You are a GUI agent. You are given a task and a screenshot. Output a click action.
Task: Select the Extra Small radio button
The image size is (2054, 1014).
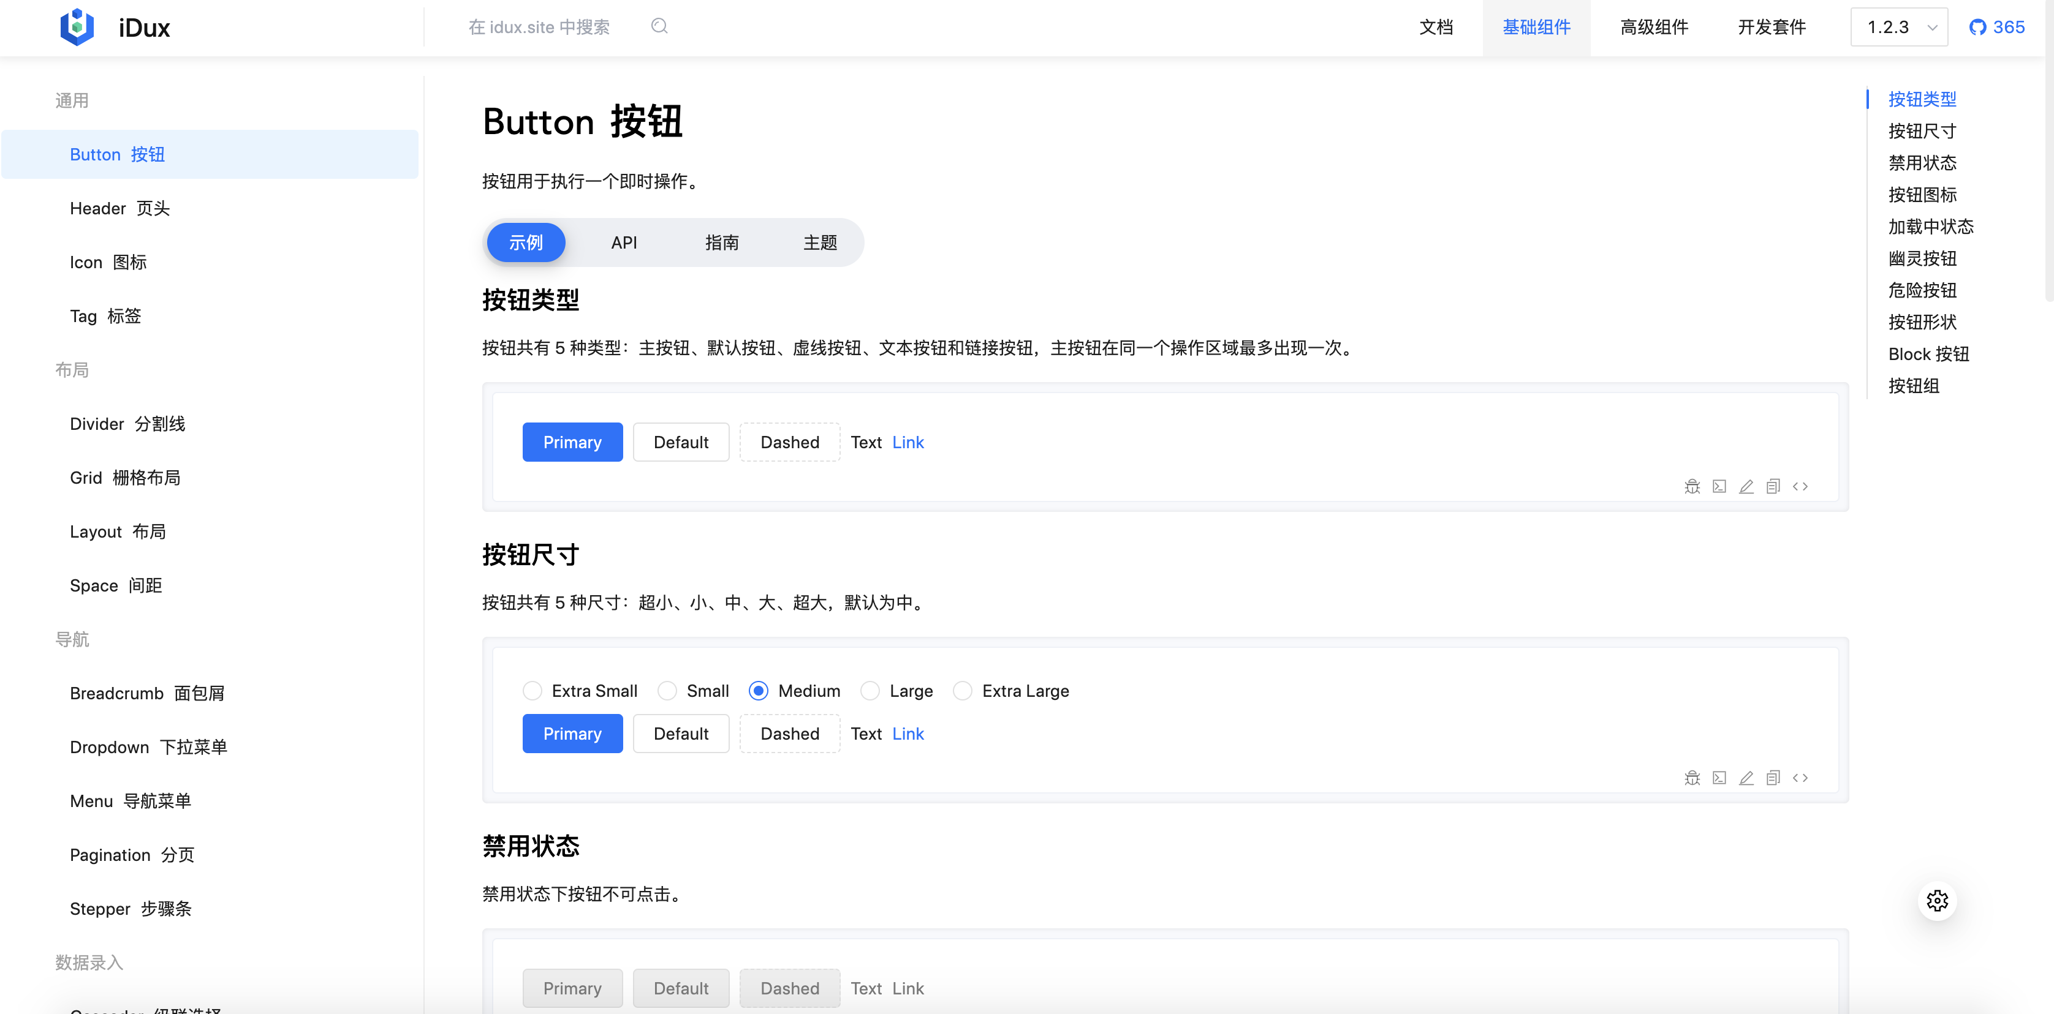click(532, 691)
